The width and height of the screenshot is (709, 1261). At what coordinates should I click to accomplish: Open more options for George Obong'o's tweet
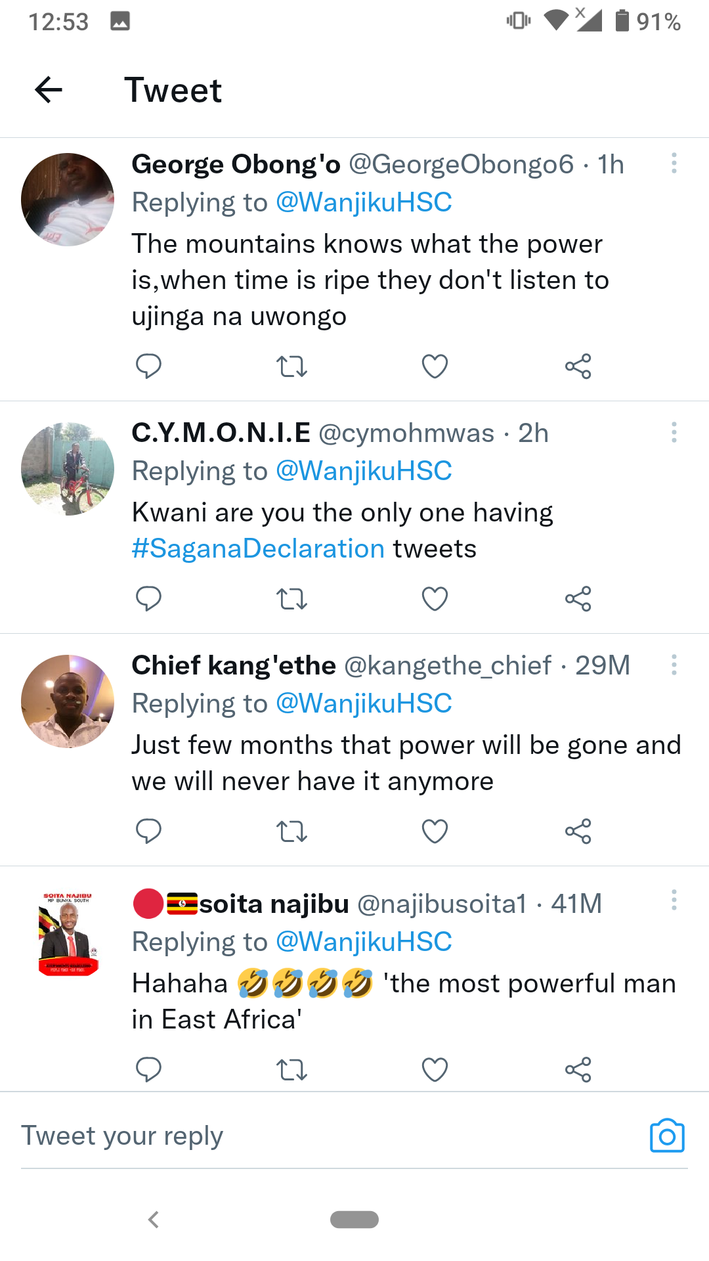674,164
